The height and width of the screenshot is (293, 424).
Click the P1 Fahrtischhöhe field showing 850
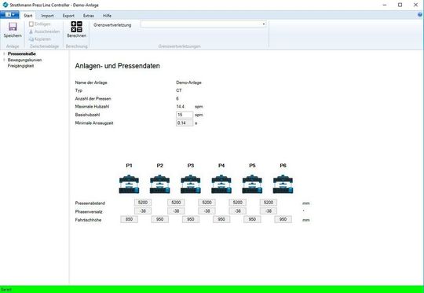click(x=129, y=219)
